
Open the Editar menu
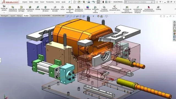coord(31,2)
